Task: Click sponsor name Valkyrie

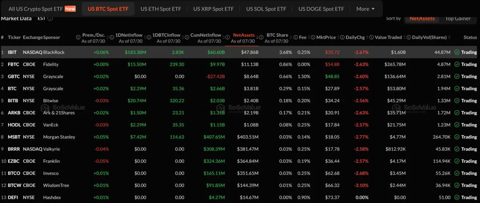Action: click(x=52, y=149)
